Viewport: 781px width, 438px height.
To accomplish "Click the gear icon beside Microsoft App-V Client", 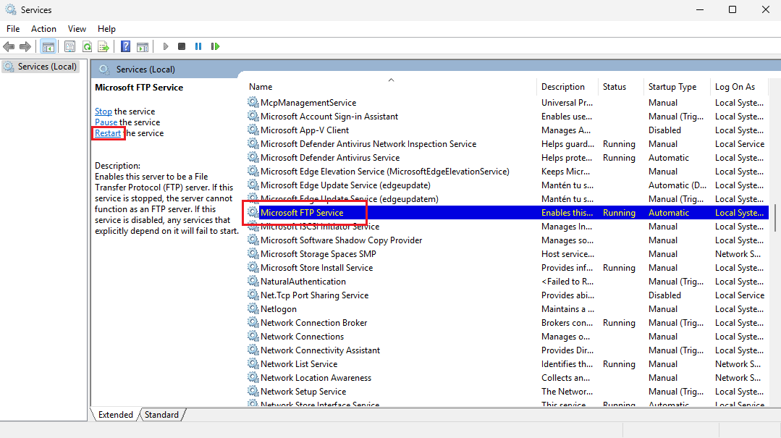I will pyautogui.click(x=253, y=130).
